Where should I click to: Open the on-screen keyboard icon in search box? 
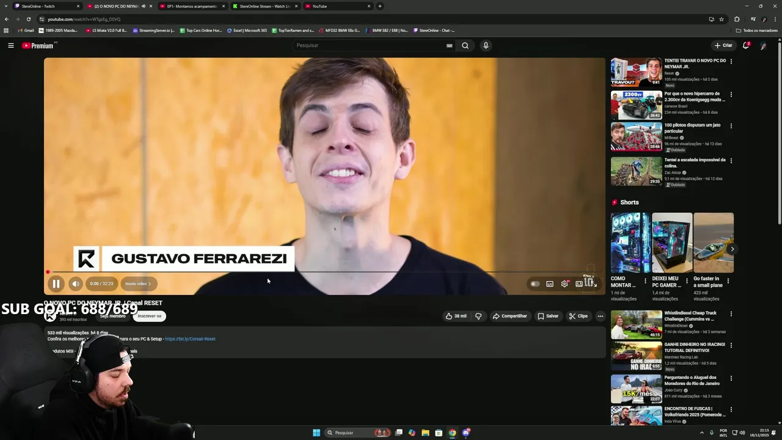pos(449,45)
